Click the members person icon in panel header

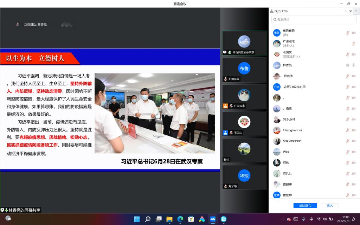pyautogui.click(x=271, y=11)
